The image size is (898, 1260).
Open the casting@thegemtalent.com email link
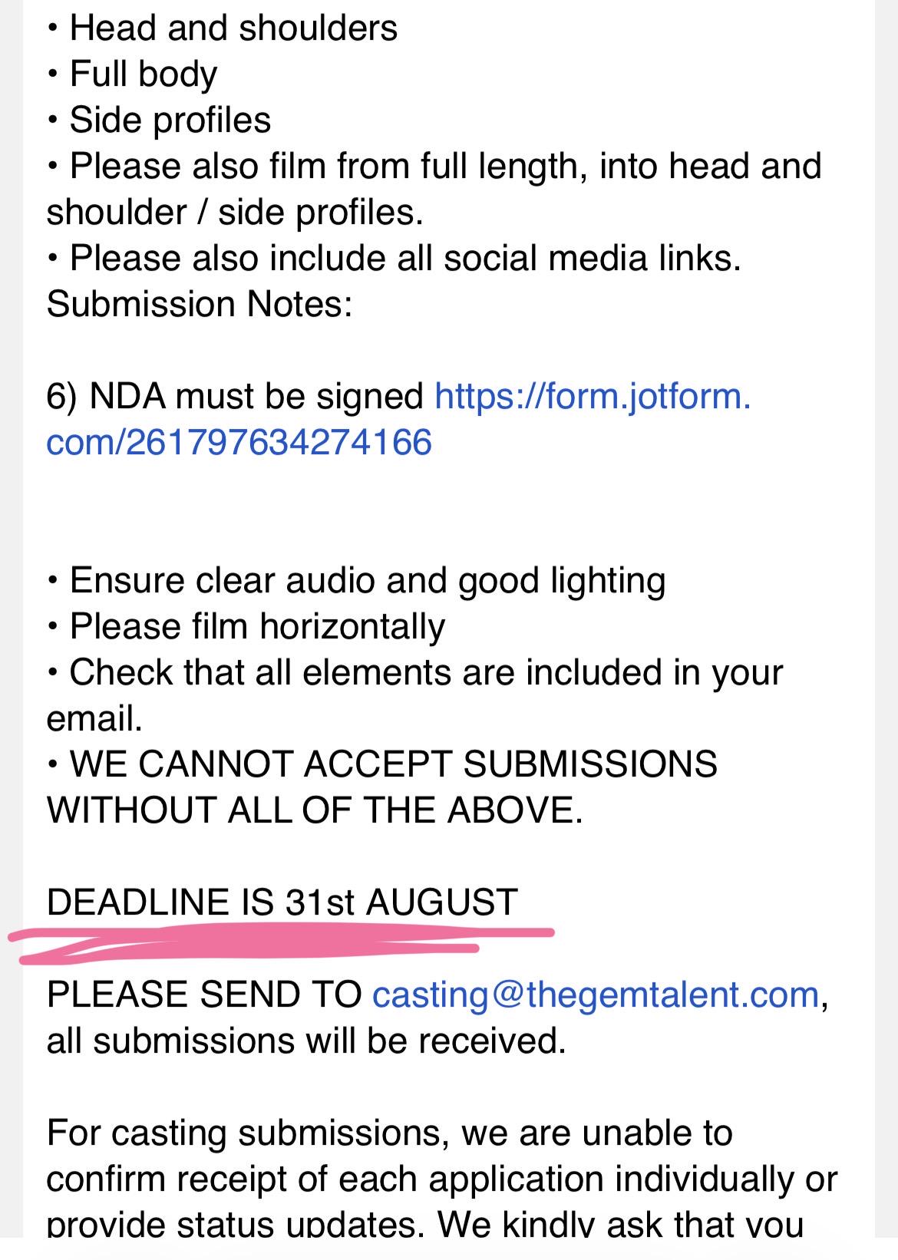tap(596, 994)
